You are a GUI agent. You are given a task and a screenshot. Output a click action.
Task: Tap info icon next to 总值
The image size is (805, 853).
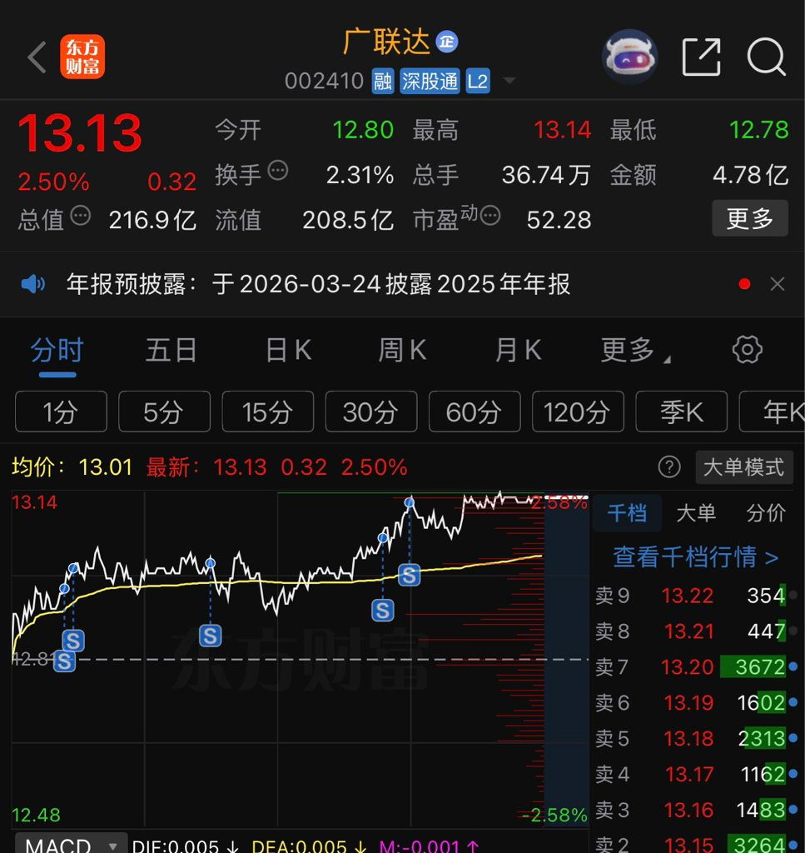pos(81,216)
